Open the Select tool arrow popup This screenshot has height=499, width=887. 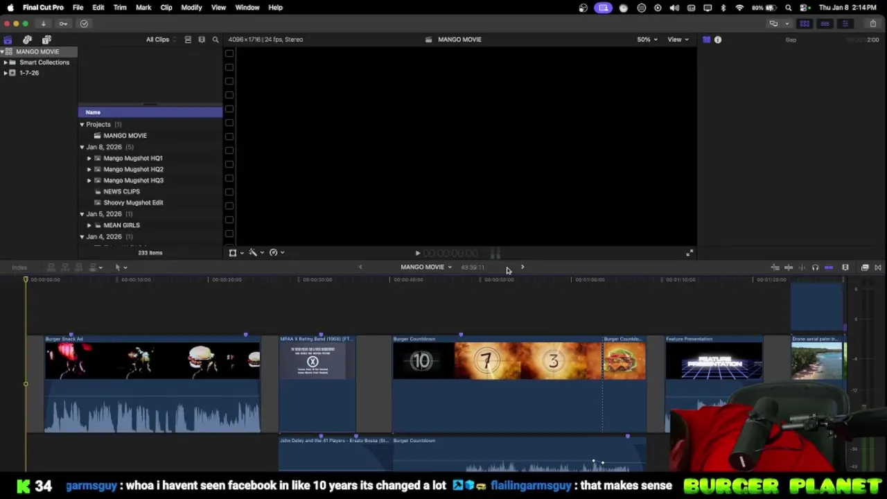point(121,268)
